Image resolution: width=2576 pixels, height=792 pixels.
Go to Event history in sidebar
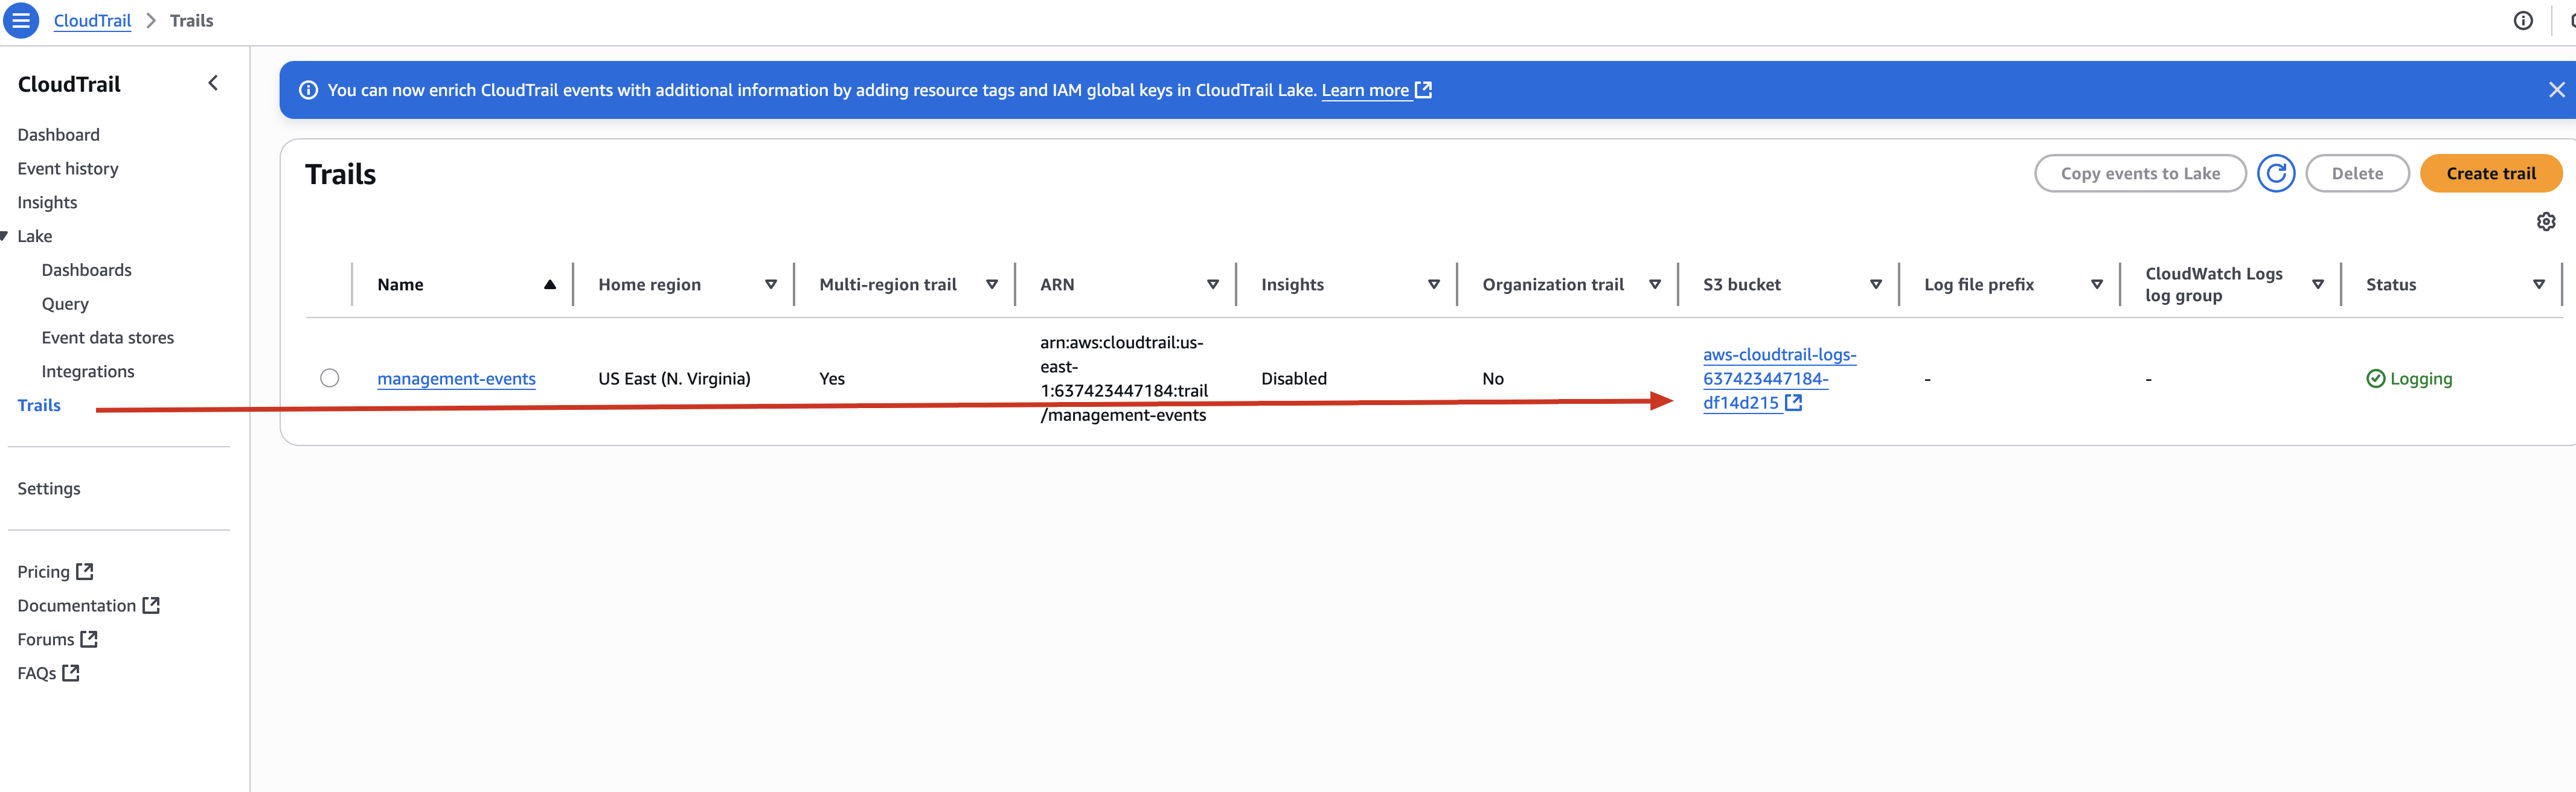click(x=68, y=168)
